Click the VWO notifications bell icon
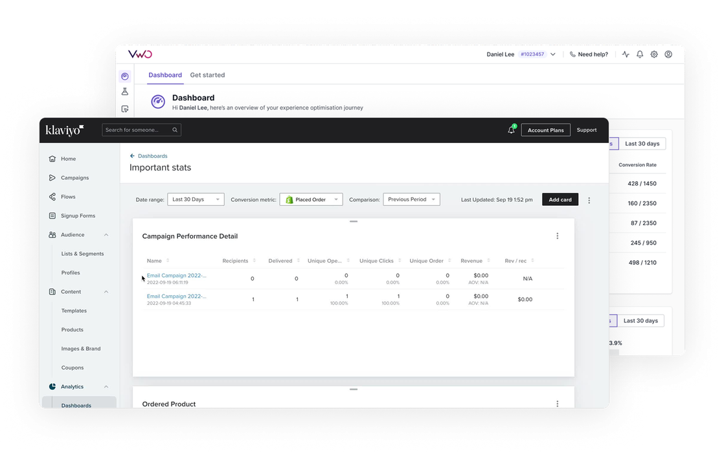The image size is (724, 453). tap(640, 54)
